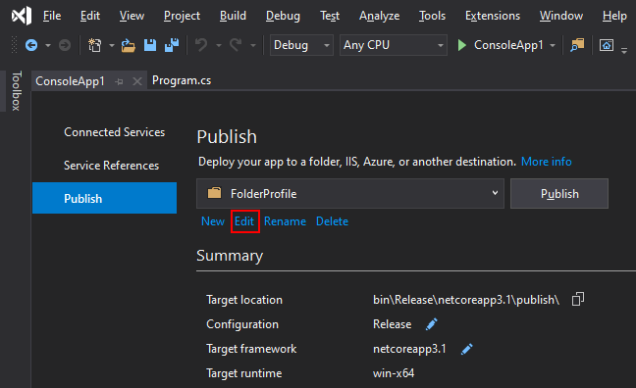Click the bin\Release\netcoreapp3.1\publish\ path text
Image resolution: width=636 pixels, height=388 pixels.
coord(466,300)
